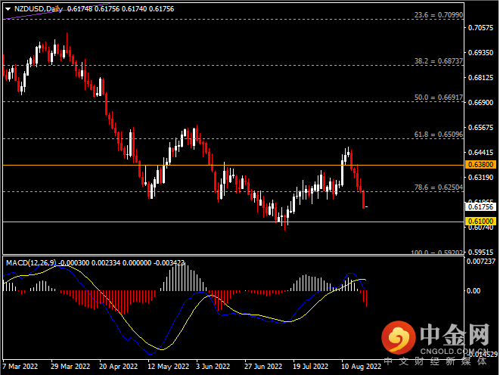Click the 0.70575 price axis label
The width and height of the screenshot is (500, 375).
[x=481, y=29]
